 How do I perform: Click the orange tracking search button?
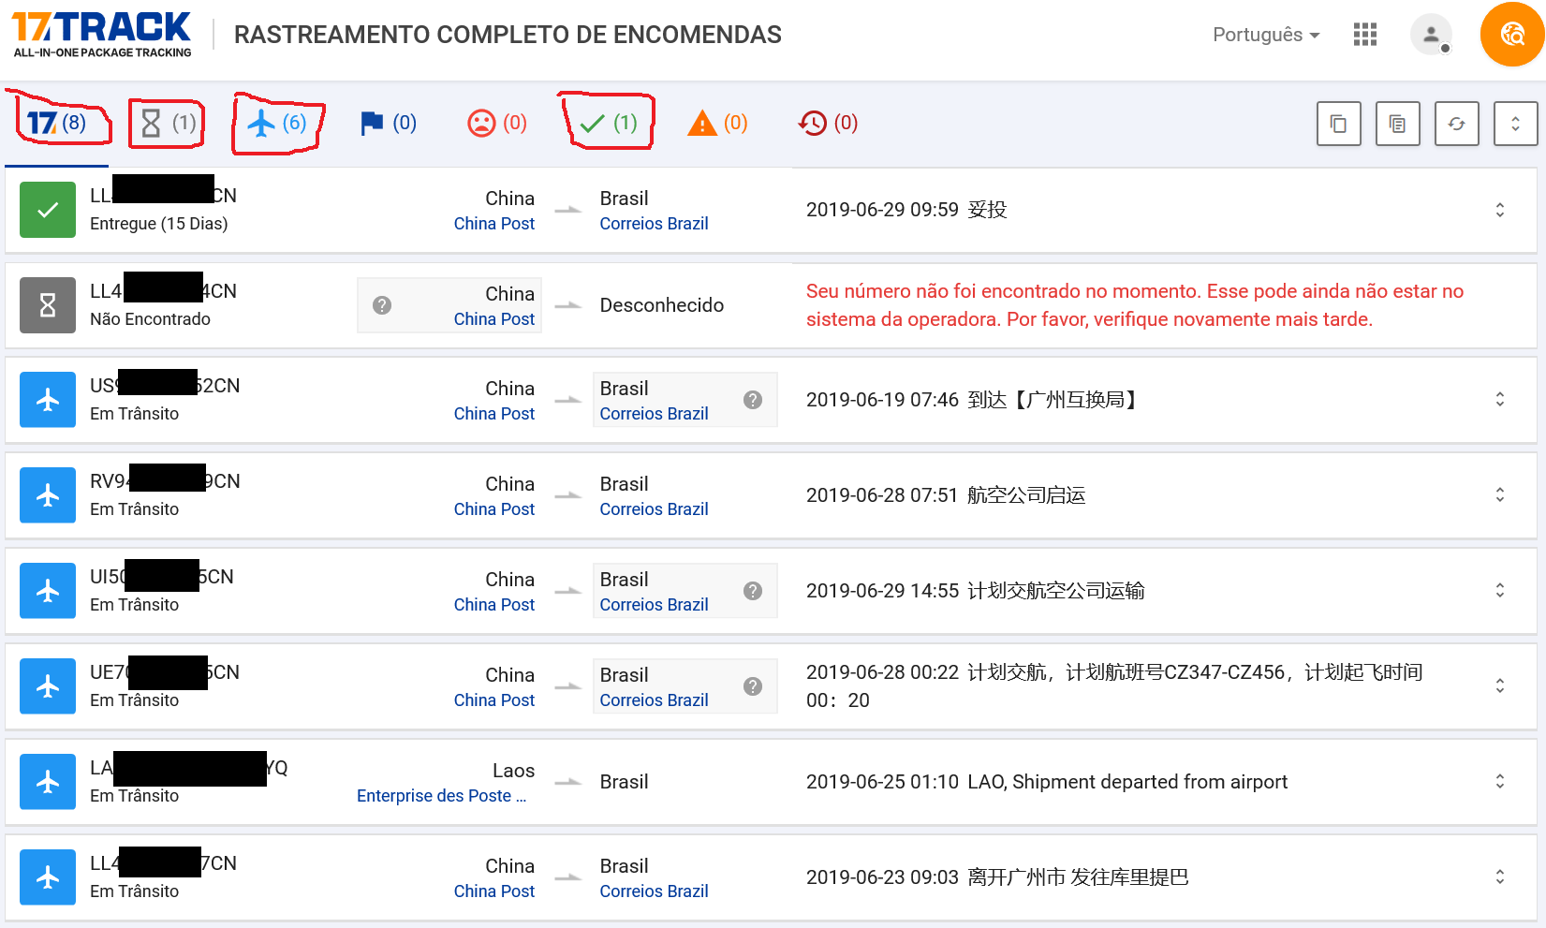click(x=1511, y=35)
